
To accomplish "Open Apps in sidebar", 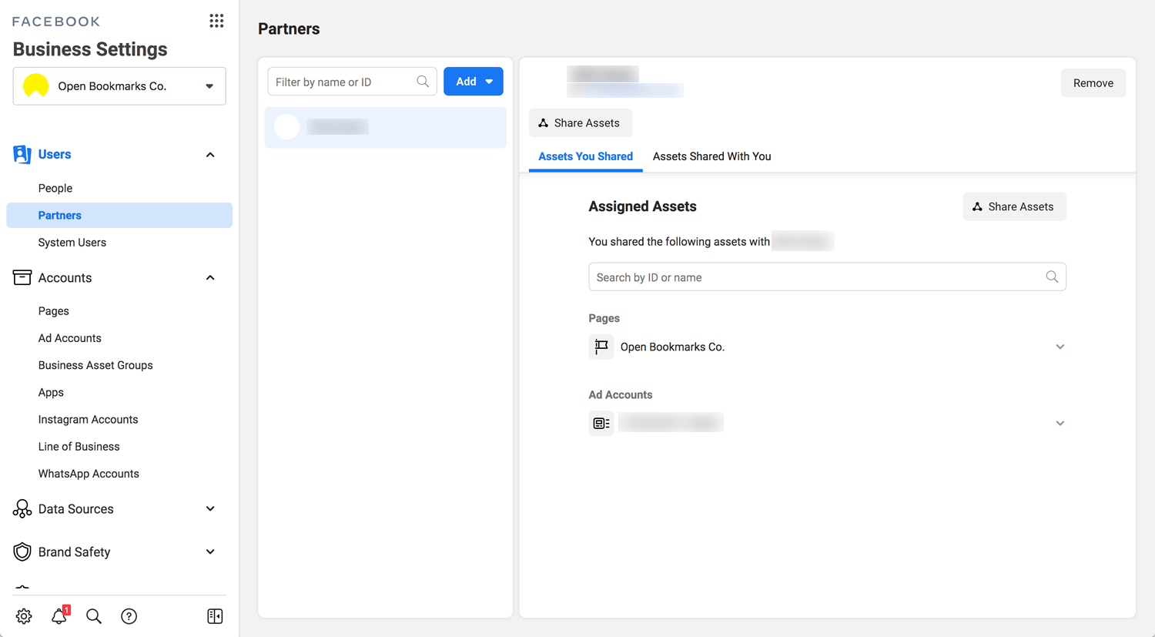I will (x=51, y=392).
